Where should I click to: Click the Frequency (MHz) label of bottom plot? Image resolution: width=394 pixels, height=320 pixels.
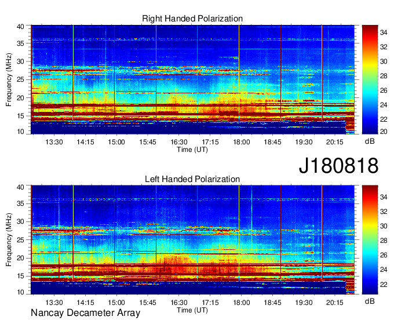[x=9, y=240]
